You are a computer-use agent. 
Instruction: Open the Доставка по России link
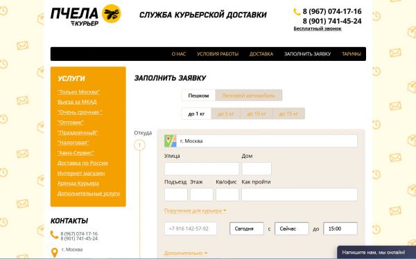pos(83,163)
